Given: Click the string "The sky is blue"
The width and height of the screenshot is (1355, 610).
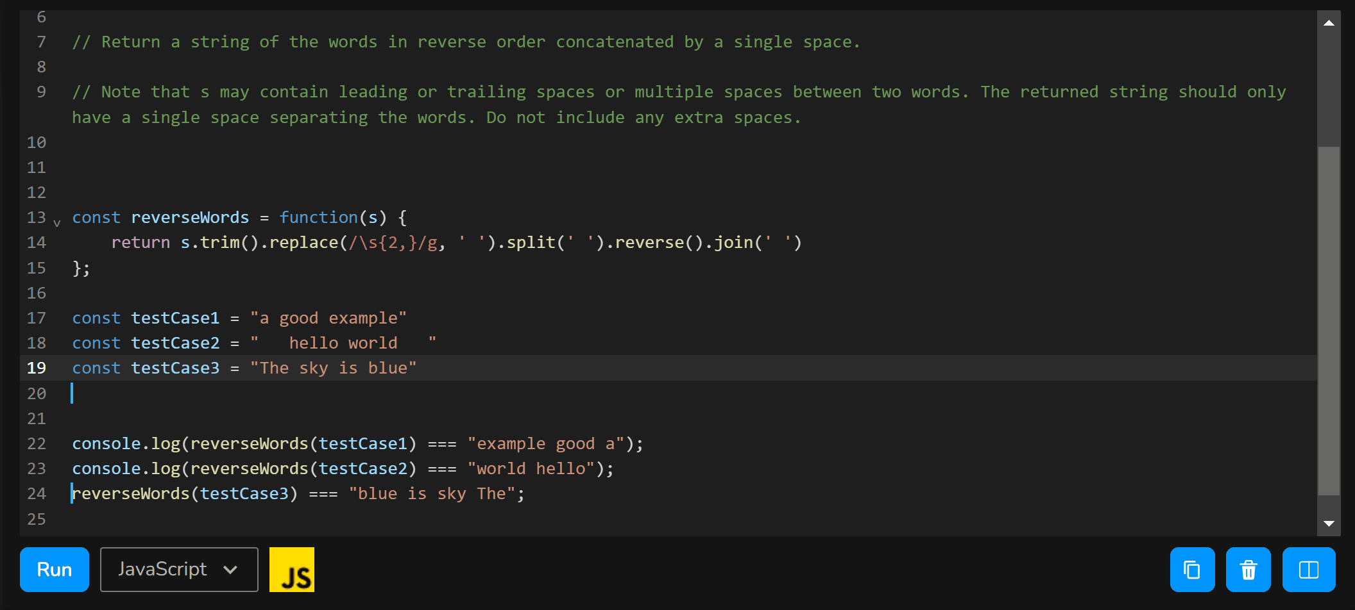Looking at the screenshot, I should pyautogui.click(x=334, y=368).
